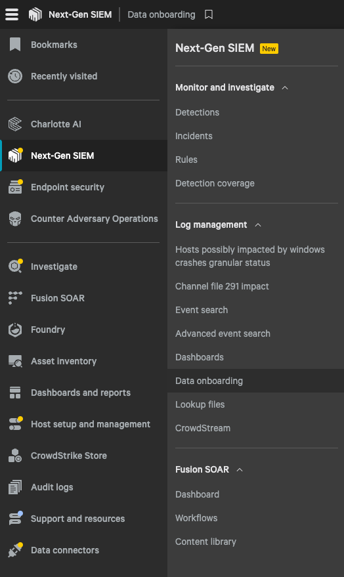344x577 pixels.
Task: Click the Recently visited clock icon
Action: pos(15,76)
